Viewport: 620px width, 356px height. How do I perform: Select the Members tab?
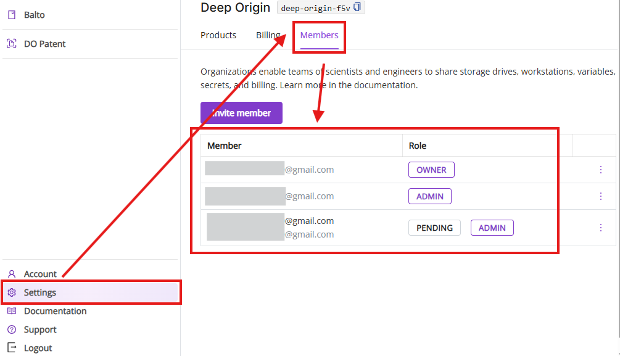click(319, 35)
